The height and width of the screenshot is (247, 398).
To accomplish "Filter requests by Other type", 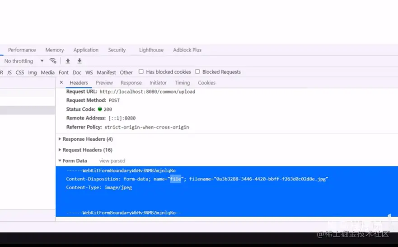I will tap(126, 72).
